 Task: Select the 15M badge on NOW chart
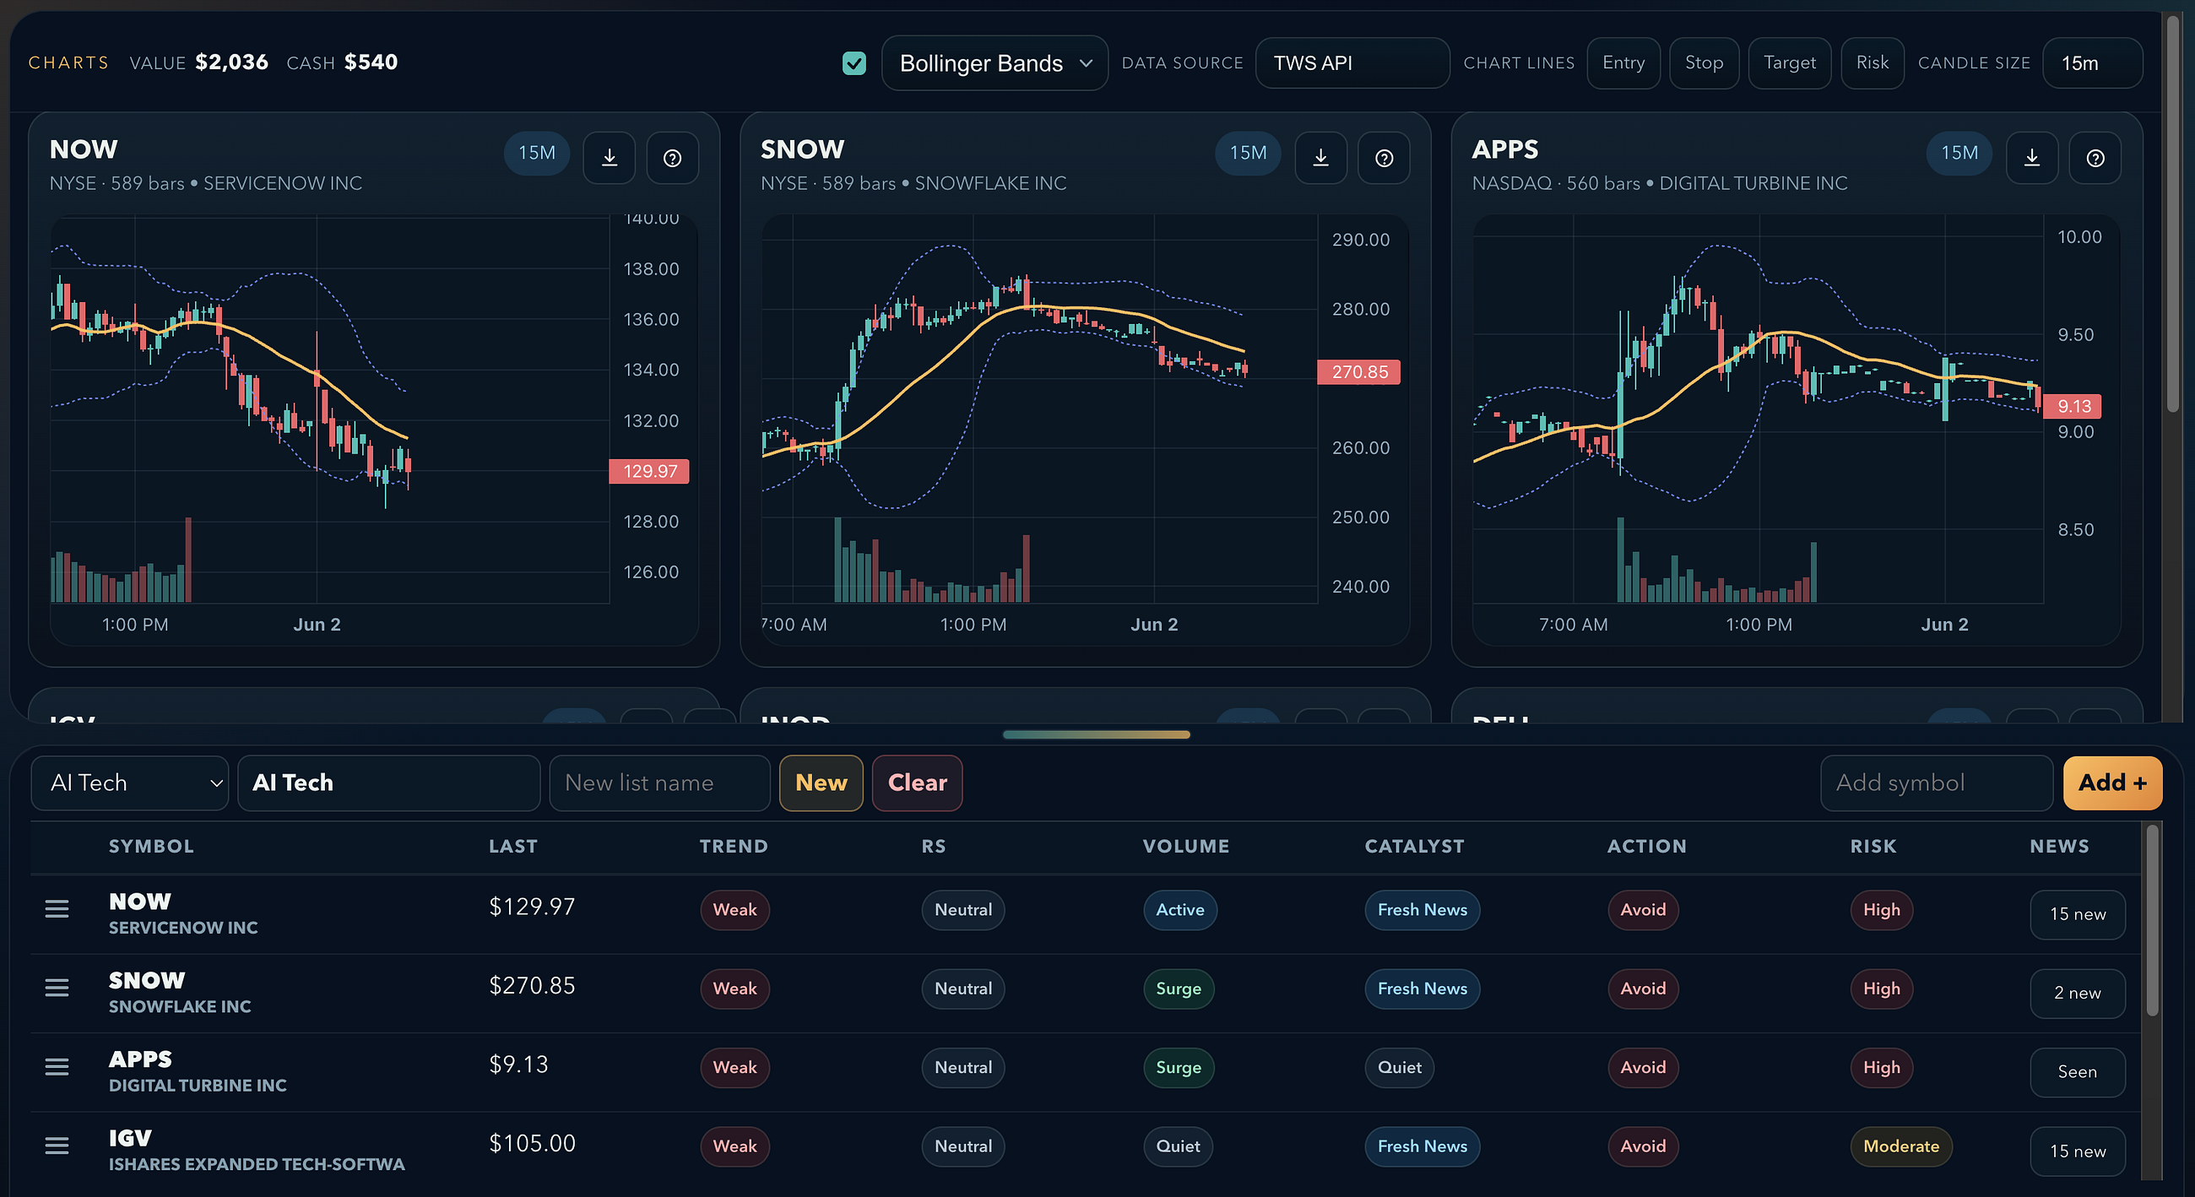click(537, 154)
